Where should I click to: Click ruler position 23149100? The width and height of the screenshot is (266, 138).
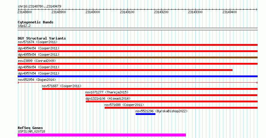[127, 12]
